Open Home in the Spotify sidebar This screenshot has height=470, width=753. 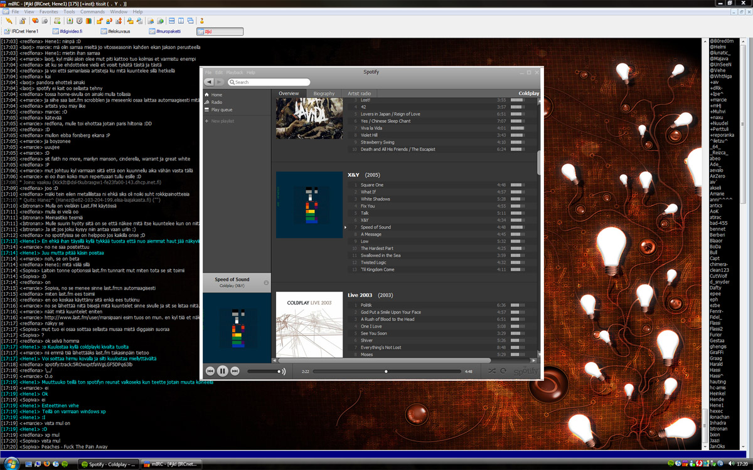(216, 95)
